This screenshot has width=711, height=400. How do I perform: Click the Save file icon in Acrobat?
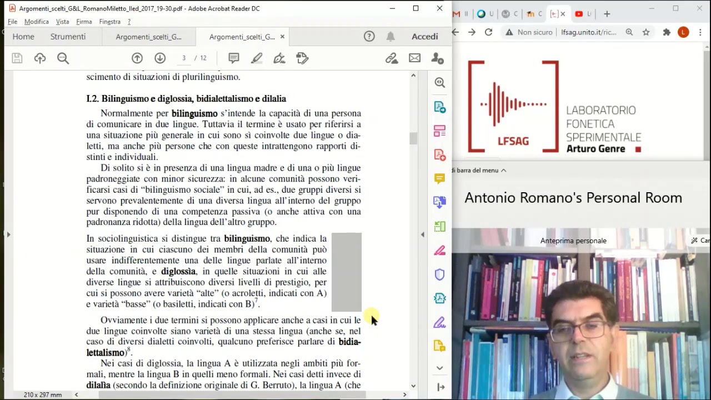coord(17,58)
